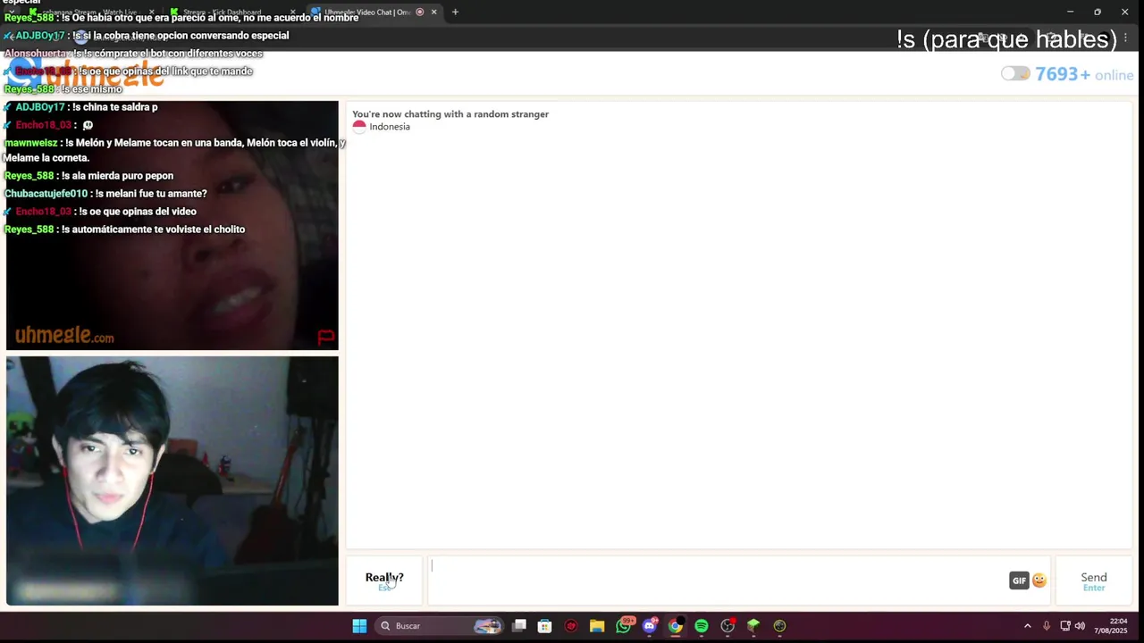Open the tab search dropdown arrow

point(11,12)
